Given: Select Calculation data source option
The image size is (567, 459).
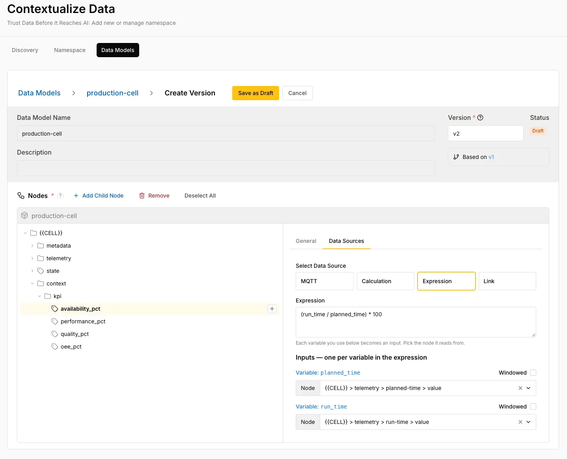Looking at the screenshot, I should click(386, 281).
